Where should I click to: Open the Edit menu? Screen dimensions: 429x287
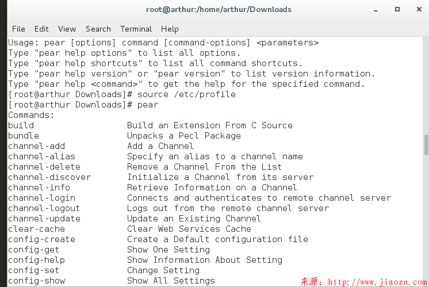(x=41, y=29)
